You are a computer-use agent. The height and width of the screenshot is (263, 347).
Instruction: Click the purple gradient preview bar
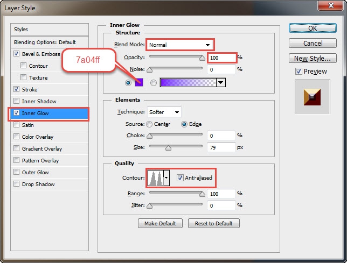click(x=188, y=83)
